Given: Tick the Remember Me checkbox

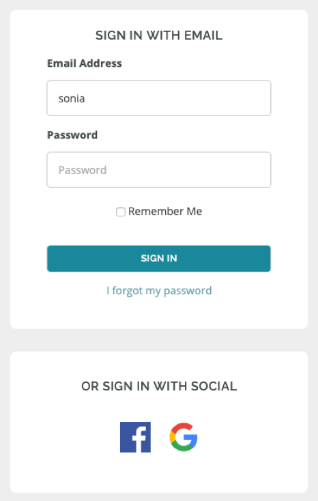Looking at the screenshot, I should click(121, 212).
